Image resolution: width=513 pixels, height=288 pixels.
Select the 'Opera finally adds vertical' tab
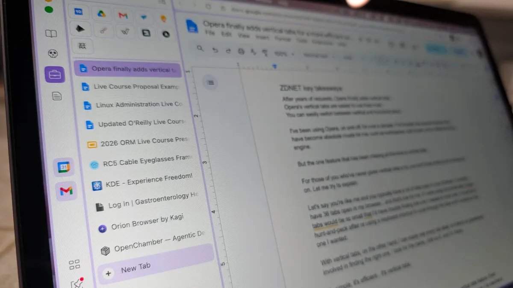pyautogui.click(x=127, y=69)
